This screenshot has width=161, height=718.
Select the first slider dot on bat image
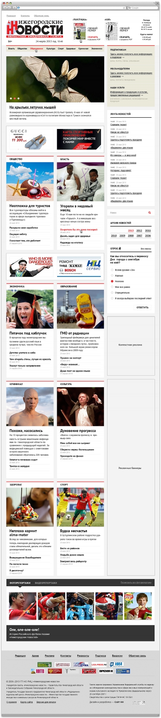[x=11, y=98]
